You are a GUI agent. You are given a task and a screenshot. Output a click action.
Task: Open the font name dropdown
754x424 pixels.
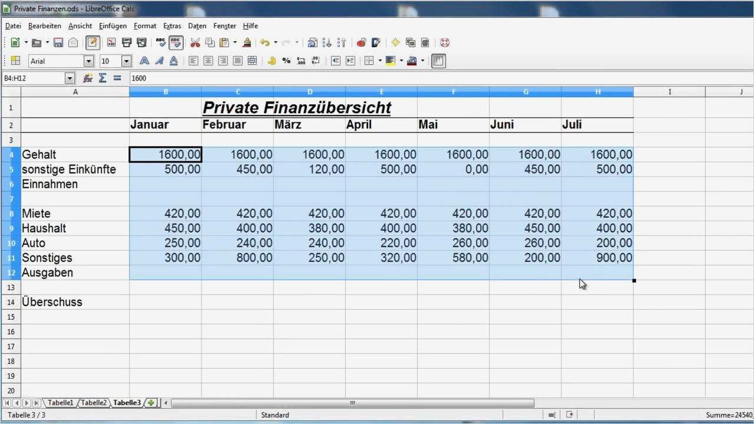88,61
